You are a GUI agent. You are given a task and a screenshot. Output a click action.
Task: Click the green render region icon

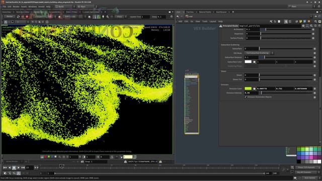tap(99, 17)
